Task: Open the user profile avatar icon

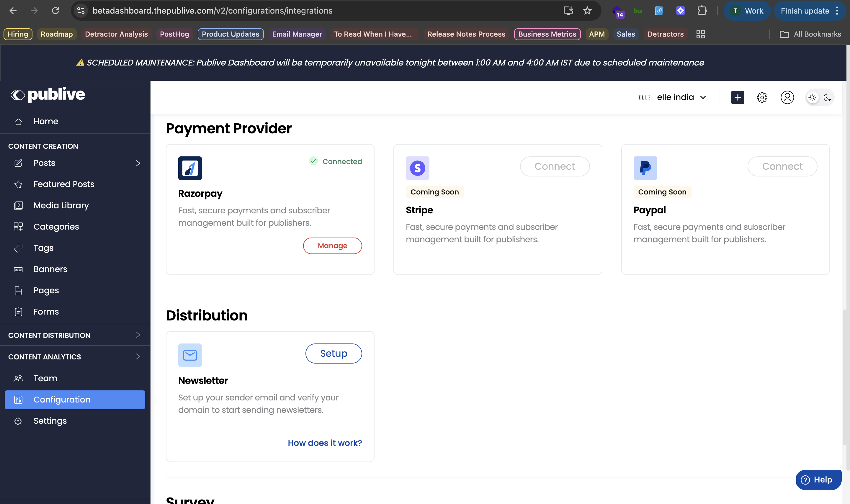Action: coord(787,97)
